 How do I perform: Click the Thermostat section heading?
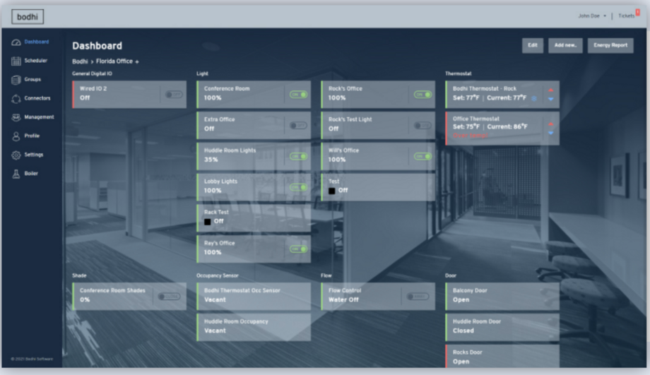[459, 73]
